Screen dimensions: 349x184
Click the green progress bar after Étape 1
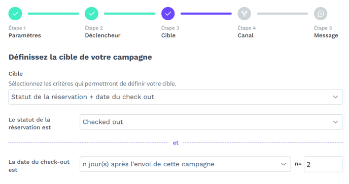[53, 14]
